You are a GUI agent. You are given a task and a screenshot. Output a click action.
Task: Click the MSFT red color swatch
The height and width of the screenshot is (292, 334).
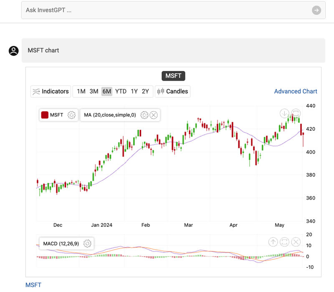[45, 115]
